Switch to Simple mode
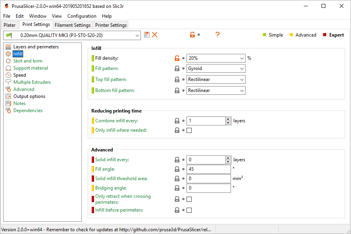 [273, 35]
